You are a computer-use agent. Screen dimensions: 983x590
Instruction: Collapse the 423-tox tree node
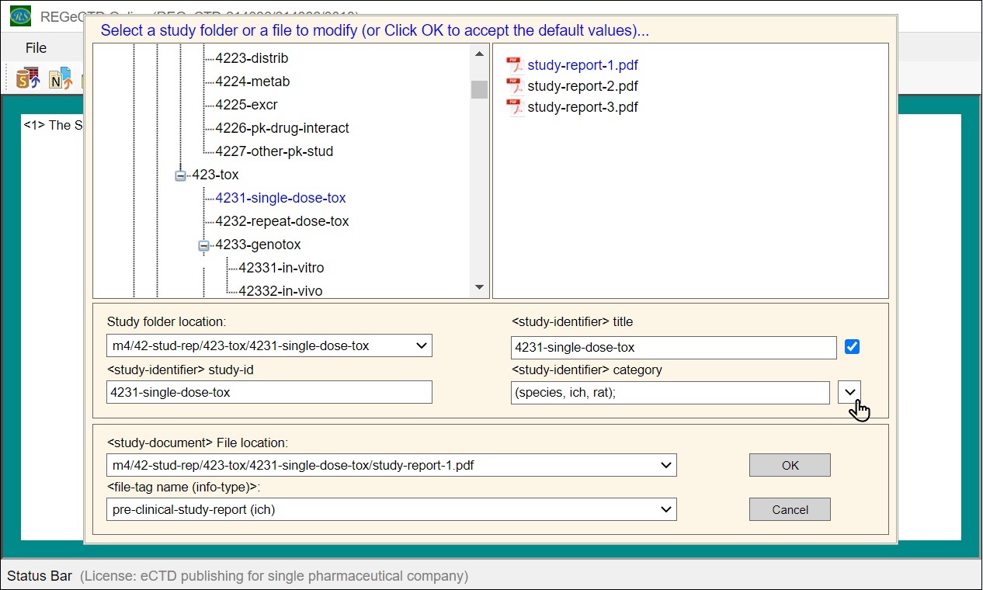click(181, 175)
